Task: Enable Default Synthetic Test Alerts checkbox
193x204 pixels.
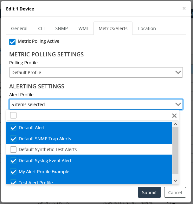Action: click(13, 150)
